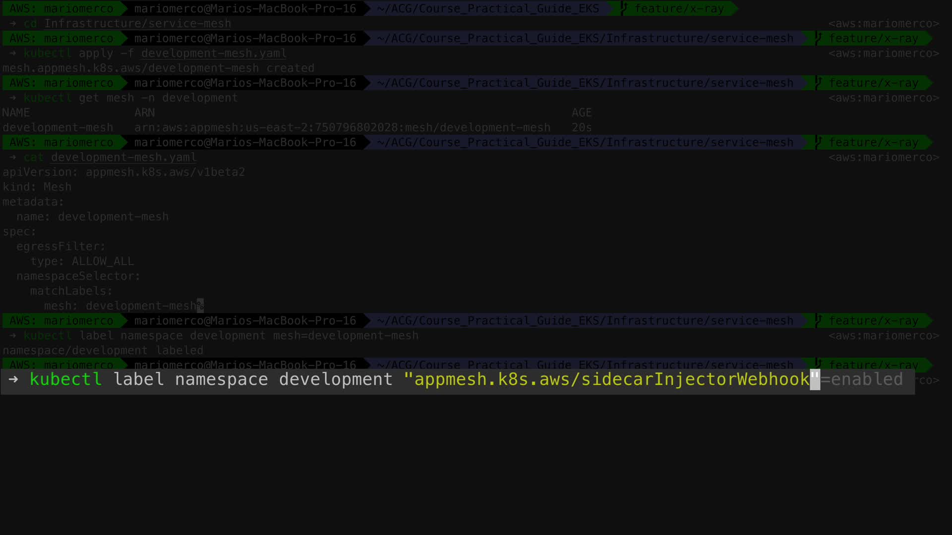952x535 pixels.
Task: Click underlined development-mesh.yaml after the cat command
Action: [x=123, y=157]
